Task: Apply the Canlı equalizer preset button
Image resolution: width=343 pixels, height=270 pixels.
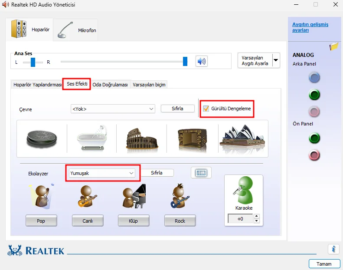Action: [x=88, y=221]
